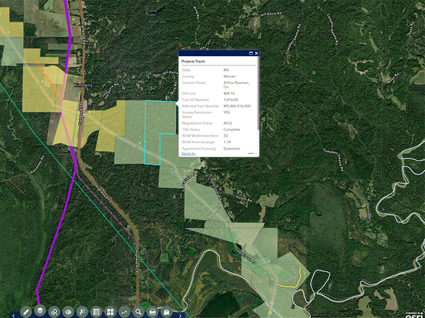The height and width of the screenshot is (318, 425).
Task: Select the Tract ID value 1,016.00
Action: pyautogui.click(x=231, y=100)
